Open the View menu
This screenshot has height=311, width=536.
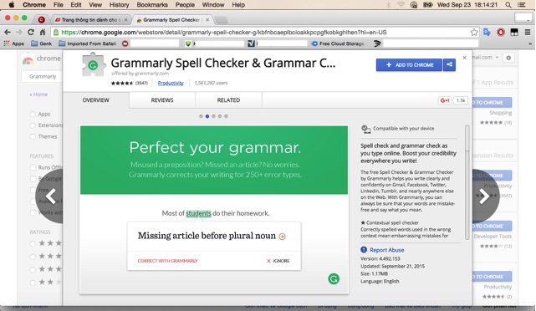[95, 5]
